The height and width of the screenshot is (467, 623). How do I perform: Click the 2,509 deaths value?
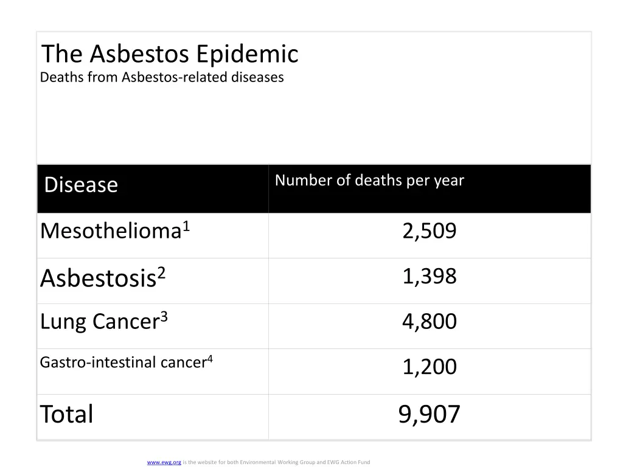point(429,231)
